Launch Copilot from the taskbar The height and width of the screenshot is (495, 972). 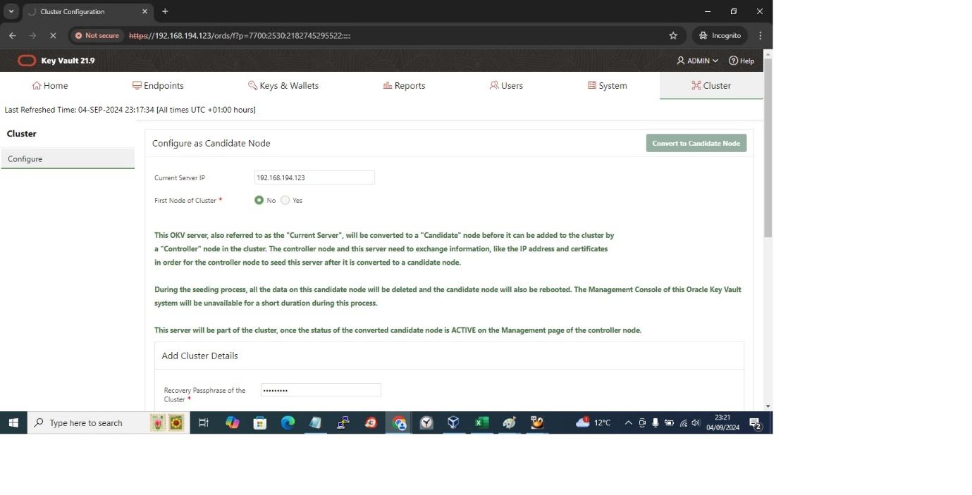point(232,422)
